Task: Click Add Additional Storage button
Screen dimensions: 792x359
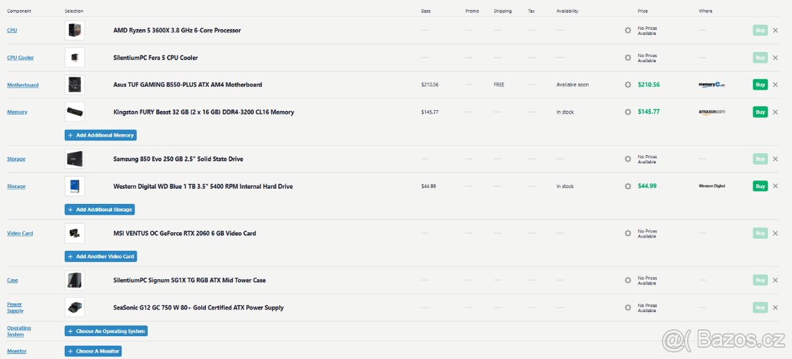Action: click(100, 210)
